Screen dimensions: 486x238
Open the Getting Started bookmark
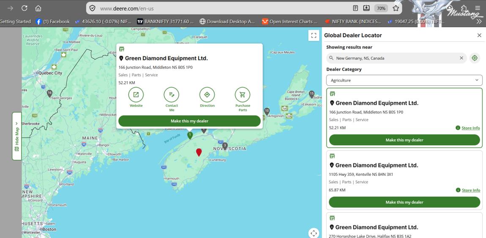pyautogui.click(x=15, y=22)
